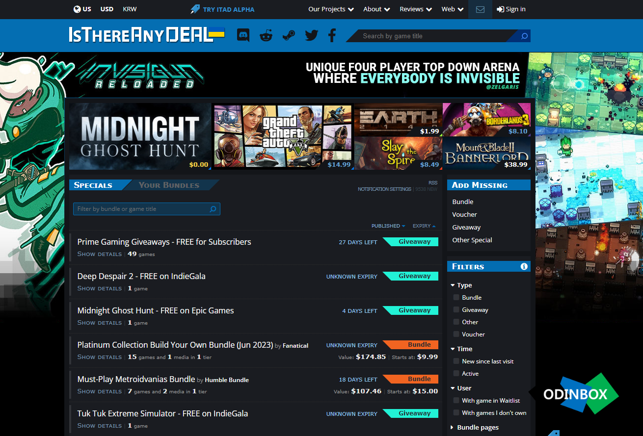Image resolution: width=643 pixels, height=436 pixels.
Task: Sort list by Expiry
Action: pyautogui.click(x=424, y=226)
